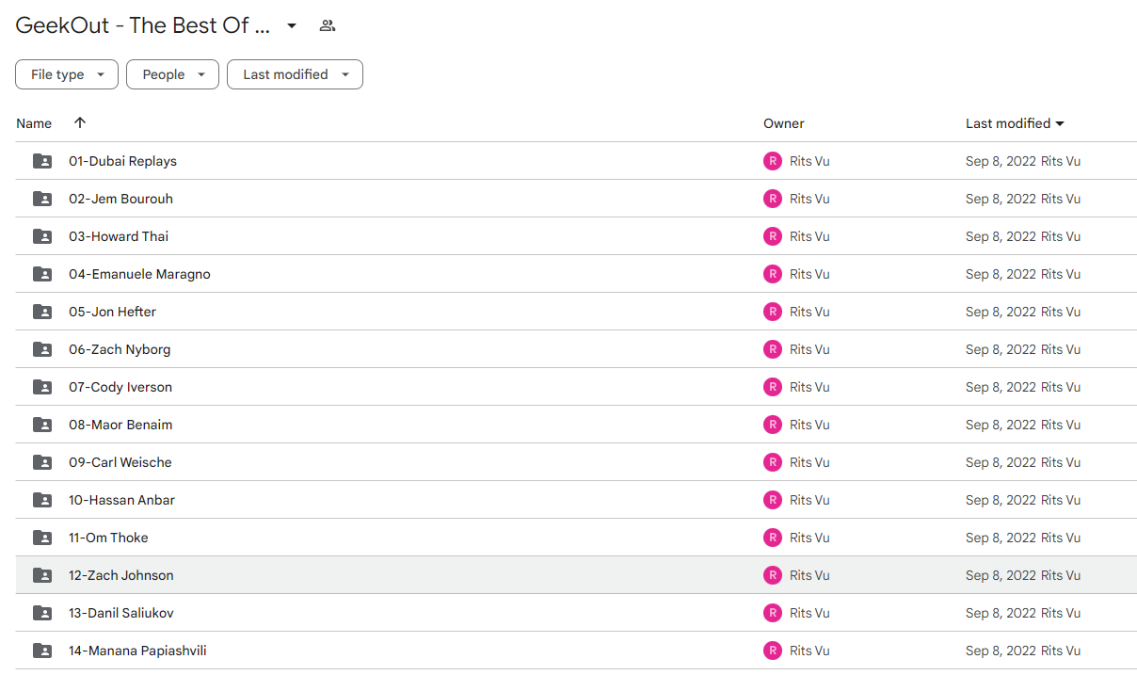Select the 12-Zach Johnson folder row
1137x675 pixels.
pos(576,575)
